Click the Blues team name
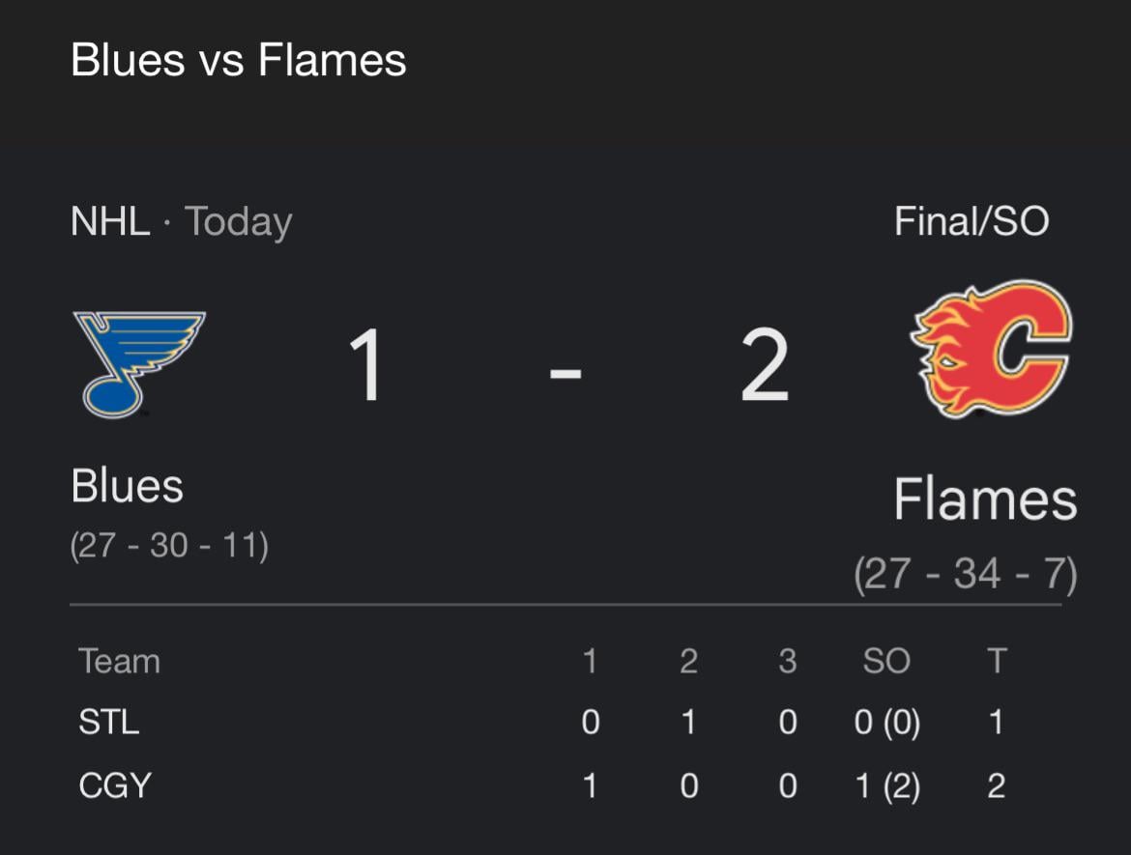Viewport: 1131px width, 855px height. [127, 486]
